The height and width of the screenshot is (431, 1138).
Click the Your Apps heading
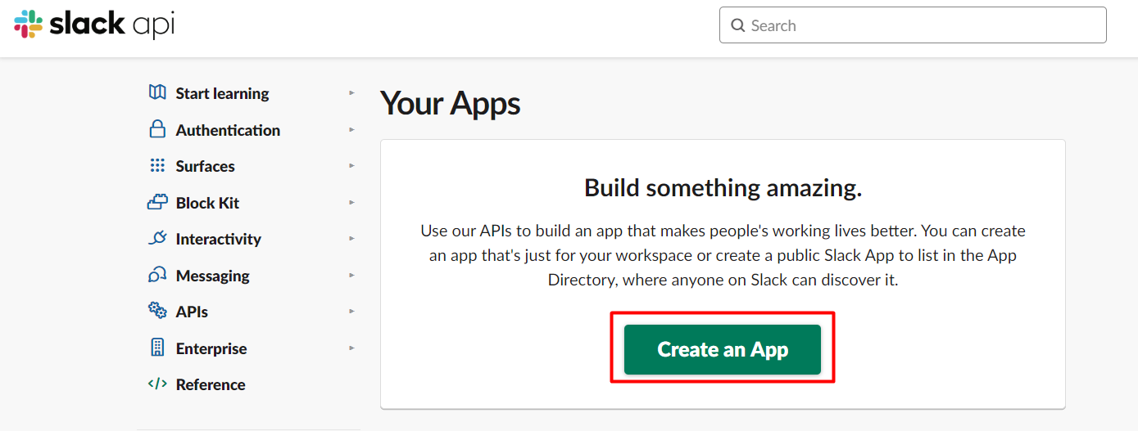451,105
